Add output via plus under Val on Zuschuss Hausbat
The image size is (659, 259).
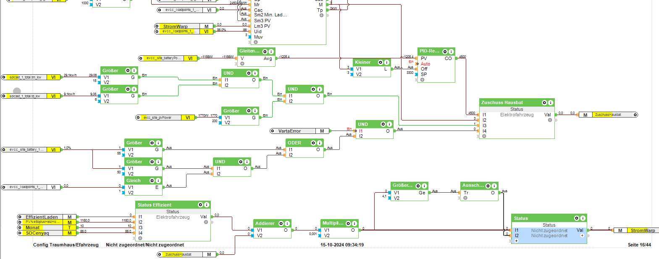click(x=550, y=120)
